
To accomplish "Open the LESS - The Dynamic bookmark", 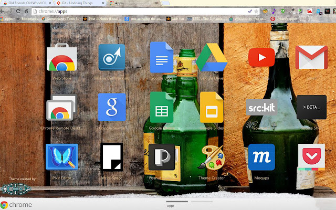I will tap(206, 19).
